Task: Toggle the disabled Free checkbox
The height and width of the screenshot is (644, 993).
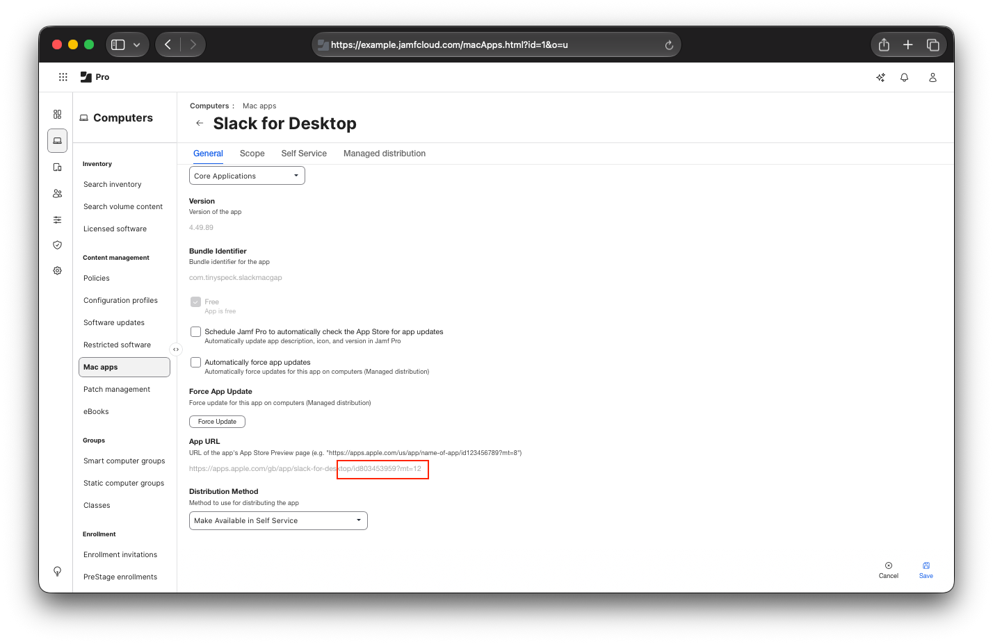Action: (195, 302)
